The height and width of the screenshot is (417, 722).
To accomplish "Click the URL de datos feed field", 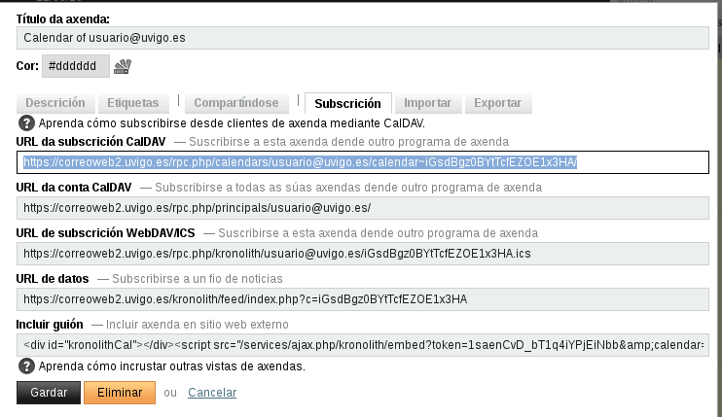I will coord(362,299).
